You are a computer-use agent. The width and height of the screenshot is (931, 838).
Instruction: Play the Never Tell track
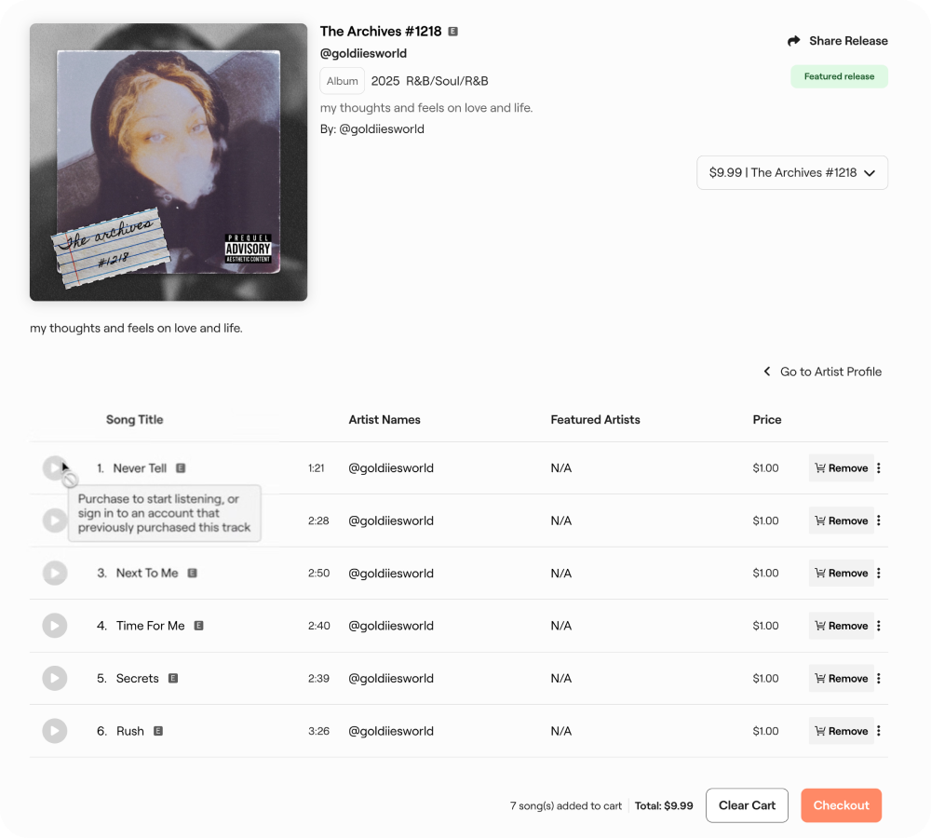(x=54, y=468)
